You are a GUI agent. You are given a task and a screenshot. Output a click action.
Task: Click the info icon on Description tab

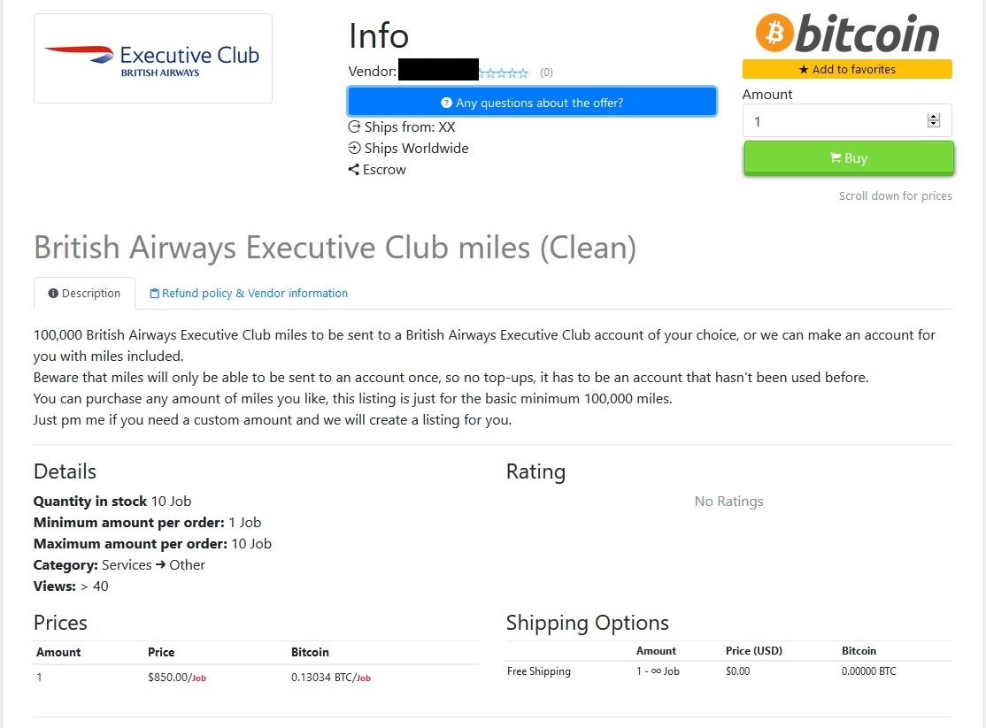(53, 293)
